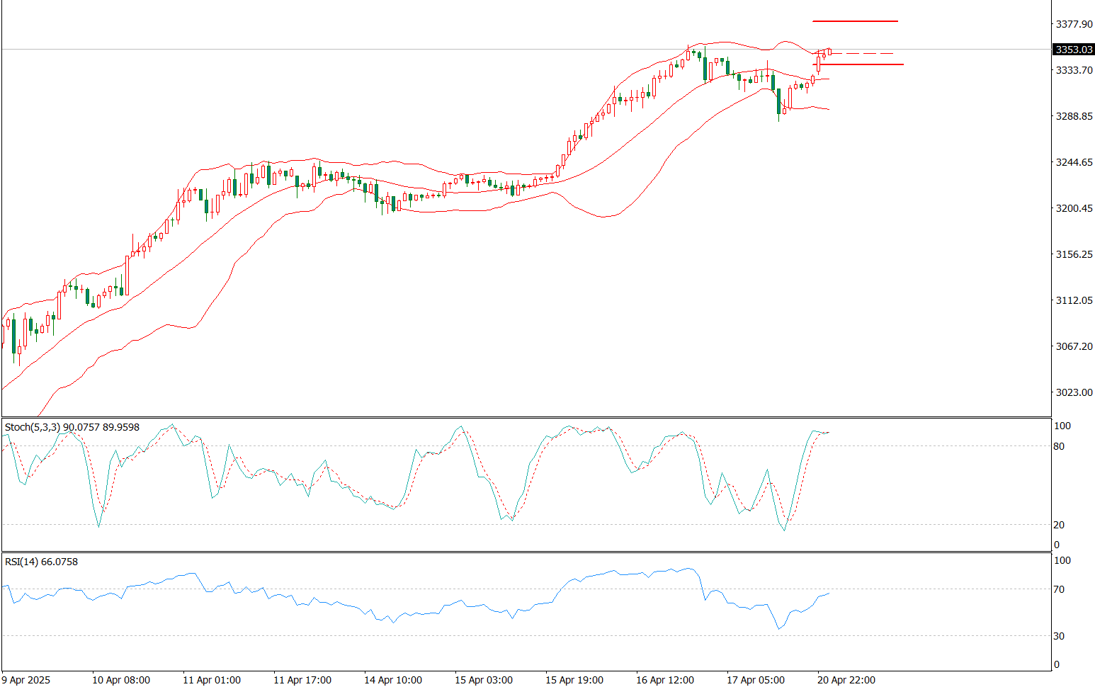The width and height of the screenshot is (1095, 687).
Task: Click the 3200.45 price scale label
Action: (x=1074, y=208)
